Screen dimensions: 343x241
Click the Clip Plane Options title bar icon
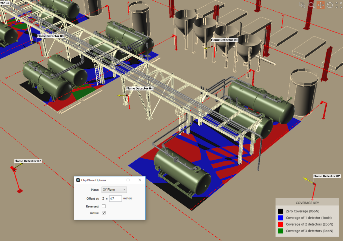click(x=79, y=180)
